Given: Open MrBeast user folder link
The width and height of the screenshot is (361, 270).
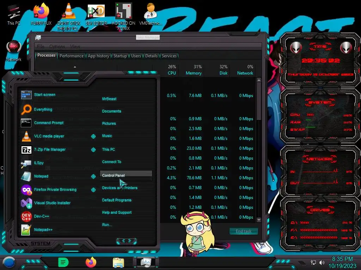Looking at the screenshot, I should point(109,99).
